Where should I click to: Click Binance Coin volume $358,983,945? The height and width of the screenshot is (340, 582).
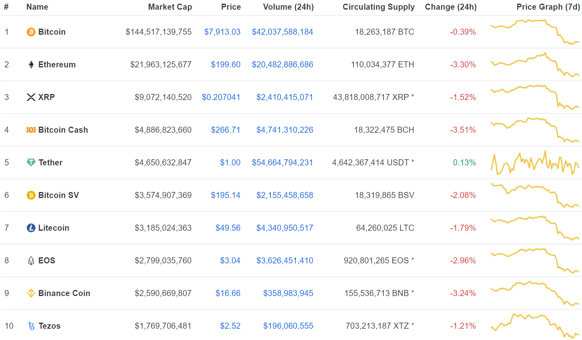click(288, 293)
